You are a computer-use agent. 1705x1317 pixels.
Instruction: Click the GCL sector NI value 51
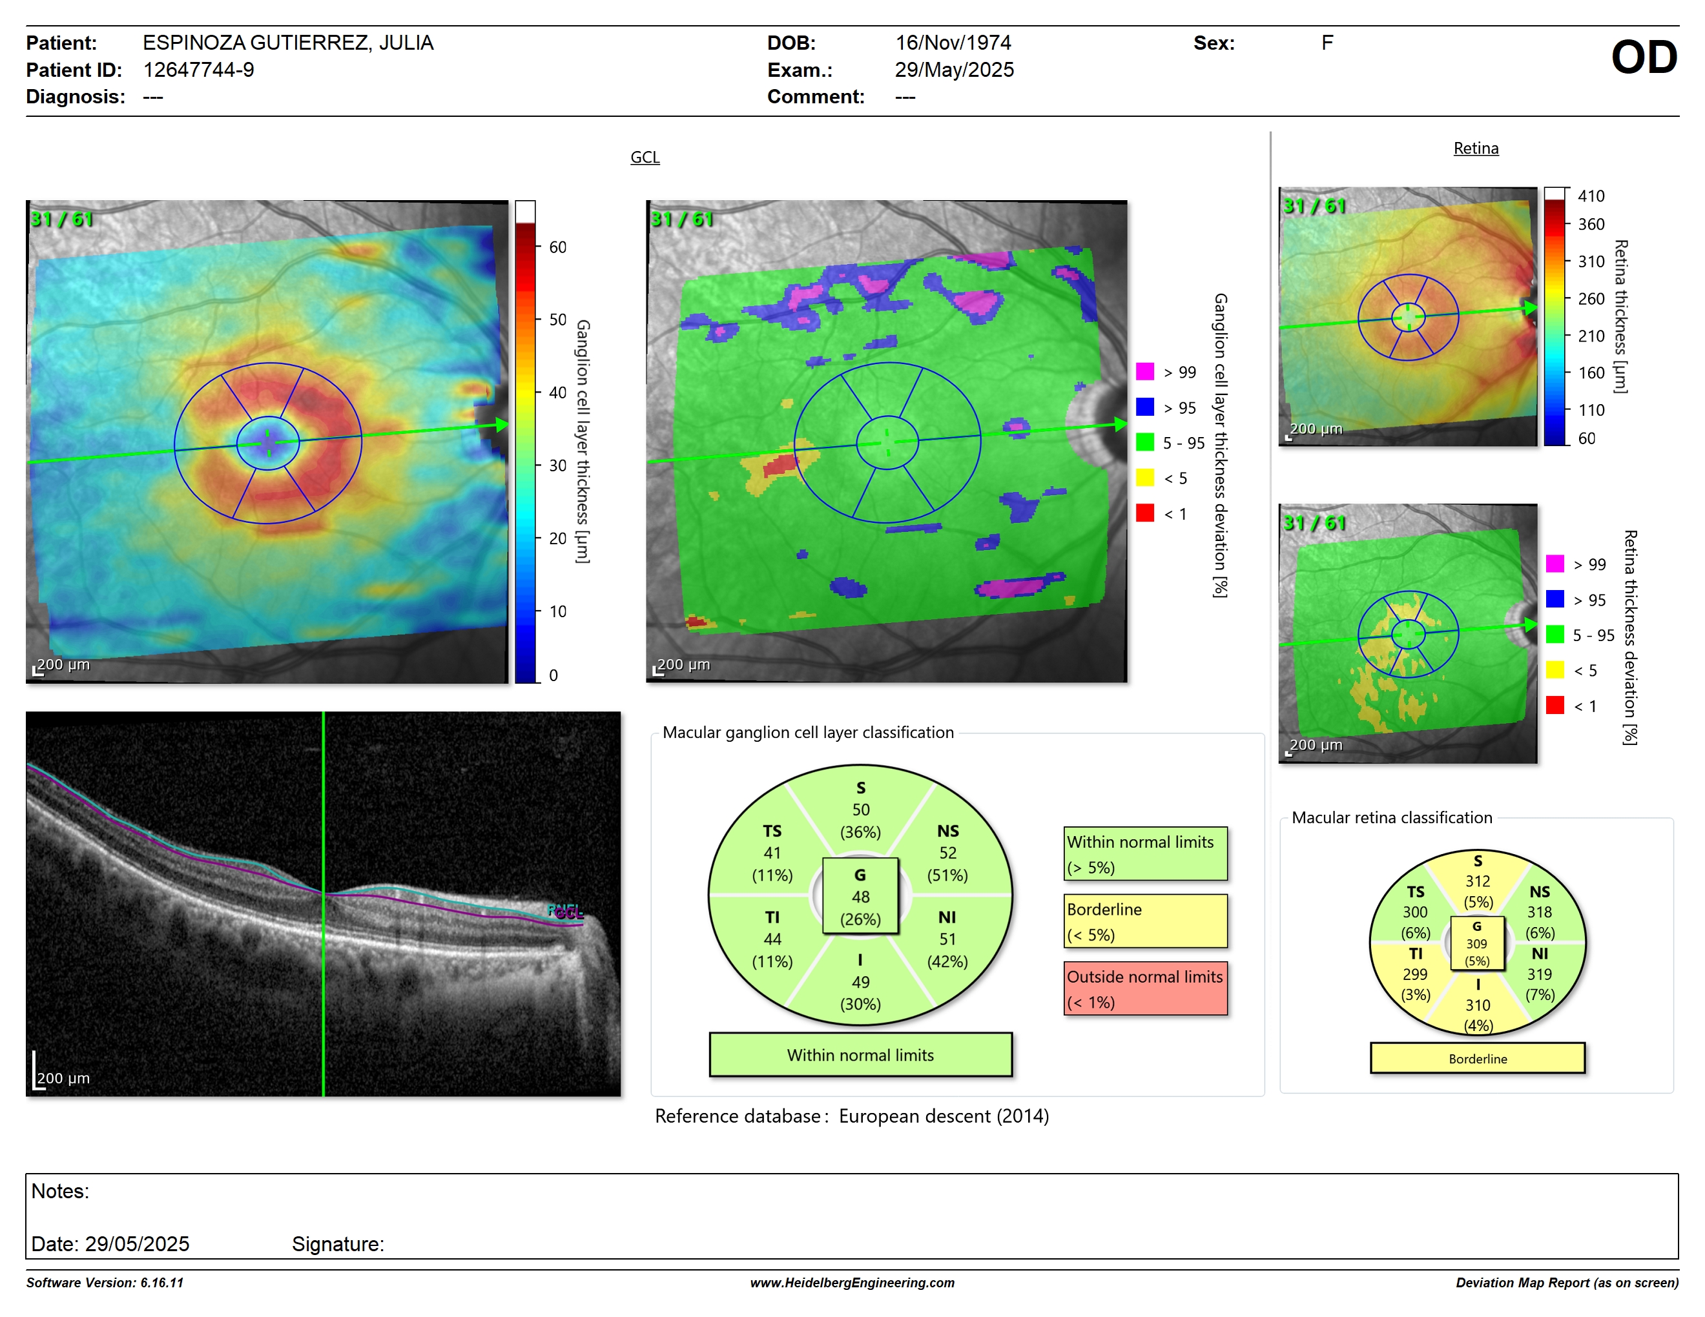pyautogui.click(x=947, y=939)
